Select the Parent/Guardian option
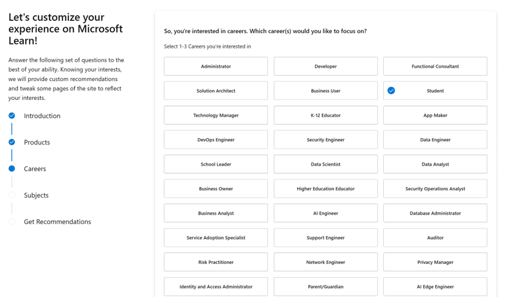The width and height of the screenshot is (517, 297). point(325,287)
